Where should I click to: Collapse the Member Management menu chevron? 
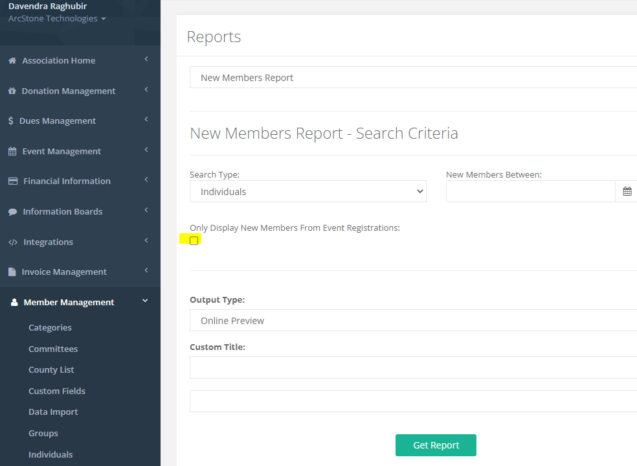pos(145,301)
